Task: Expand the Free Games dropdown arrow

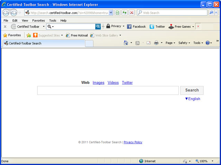Action: 193,27
